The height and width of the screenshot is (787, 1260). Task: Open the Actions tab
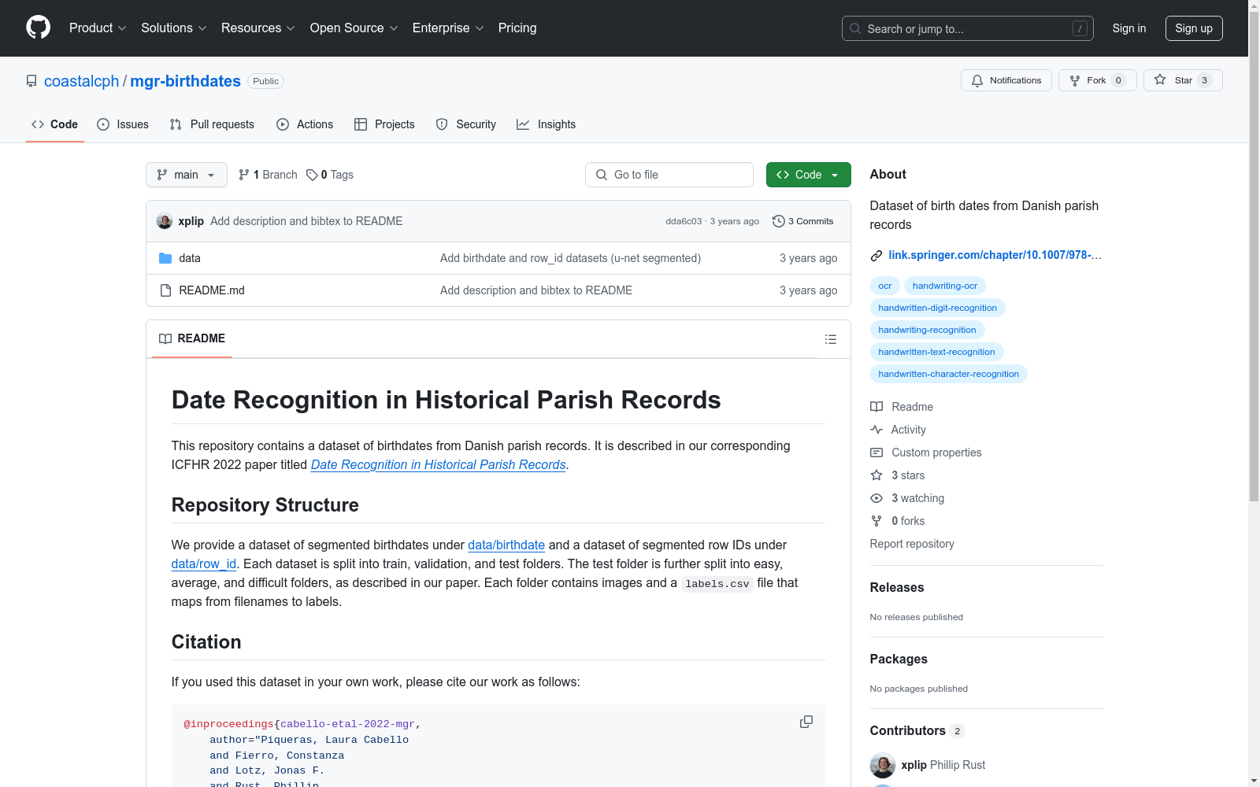point(305,124)
